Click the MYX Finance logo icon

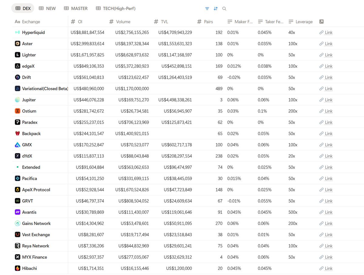tap(18, 257)
